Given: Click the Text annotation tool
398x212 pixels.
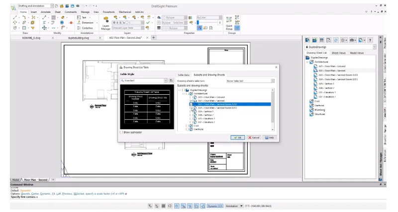Looking at the screenshot, I should 83,17.
